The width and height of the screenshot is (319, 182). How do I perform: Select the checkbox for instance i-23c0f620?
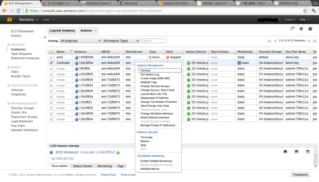tap(51, 80)
